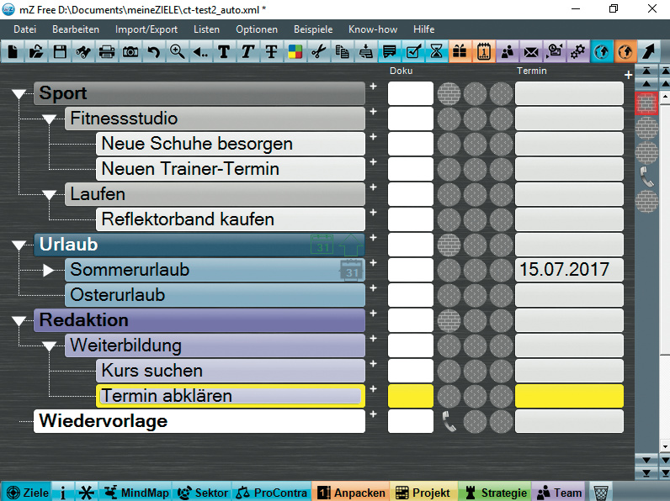Click the orange gift box icon
The width and height of the screenshot is (670, 501).
click(460, 51)
